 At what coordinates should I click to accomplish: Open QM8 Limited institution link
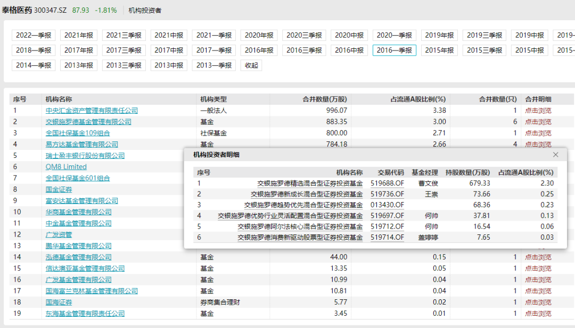pos(66,166)
